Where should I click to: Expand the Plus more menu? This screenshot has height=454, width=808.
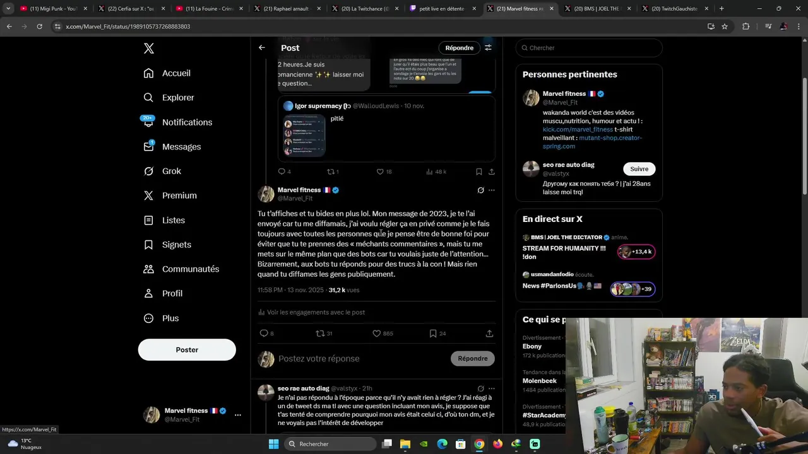coord(161,318)
